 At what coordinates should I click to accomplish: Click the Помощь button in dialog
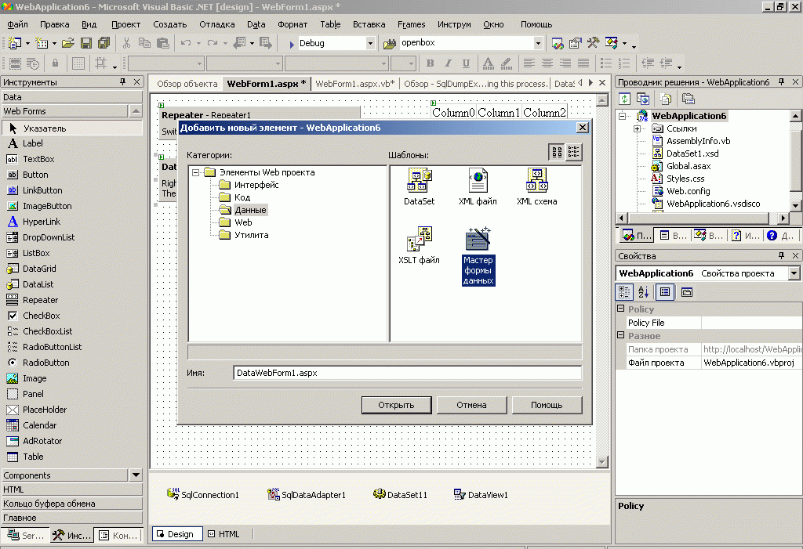pos(547,405)
